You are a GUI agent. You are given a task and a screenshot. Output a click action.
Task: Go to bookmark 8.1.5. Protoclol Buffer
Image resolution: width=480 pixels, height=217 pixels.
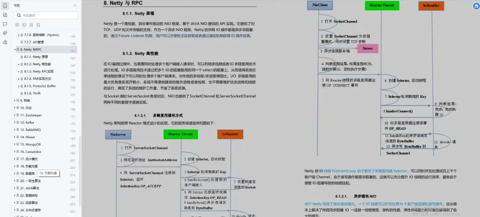(40, 86)
